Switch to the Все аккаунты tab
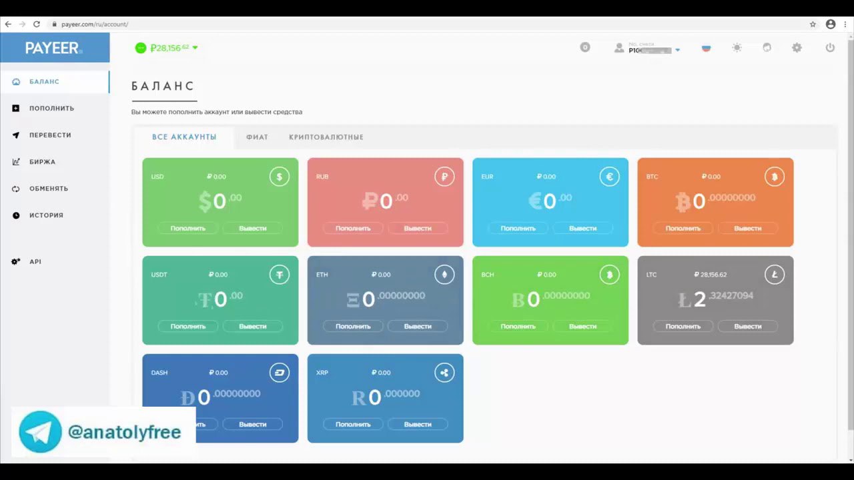Screen dimensions: 854x480 [184, 137]
